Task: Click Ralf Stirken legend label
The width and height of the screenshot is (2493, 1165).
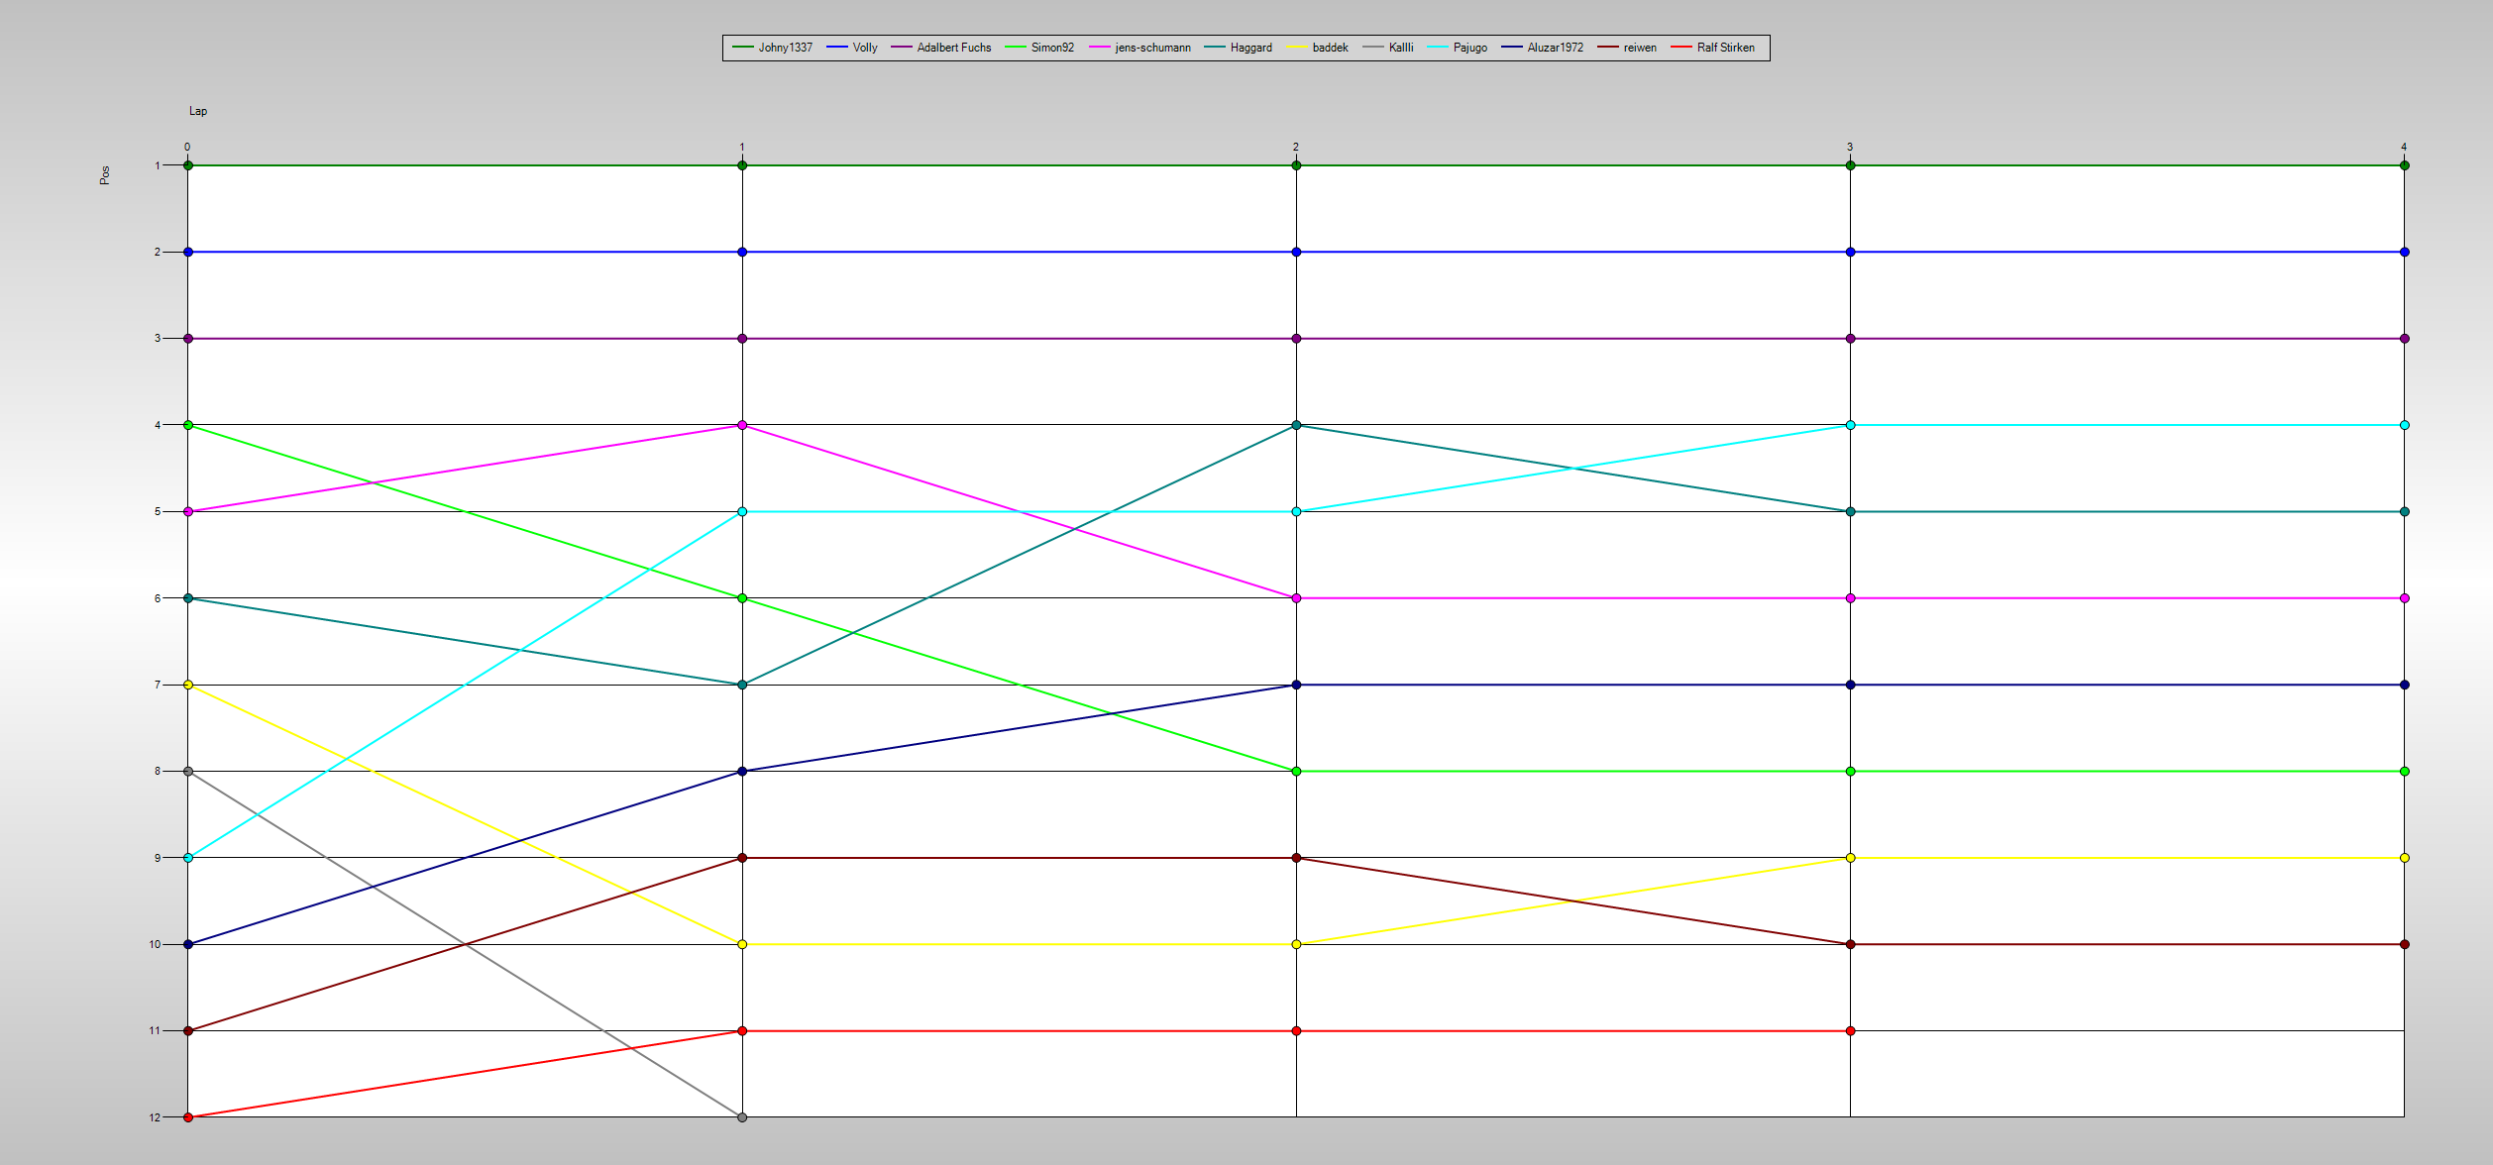Action: (x=1725, y=48)
